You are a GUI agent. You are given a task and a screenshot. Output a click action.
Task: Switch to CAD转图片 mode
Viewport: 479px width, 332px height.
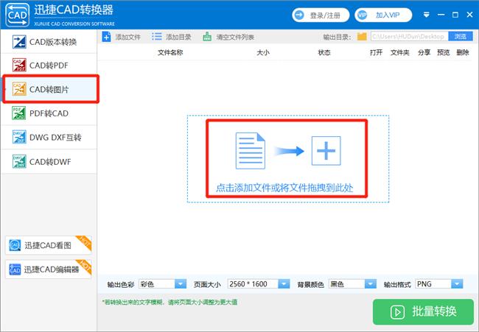[x=51, y=89]
